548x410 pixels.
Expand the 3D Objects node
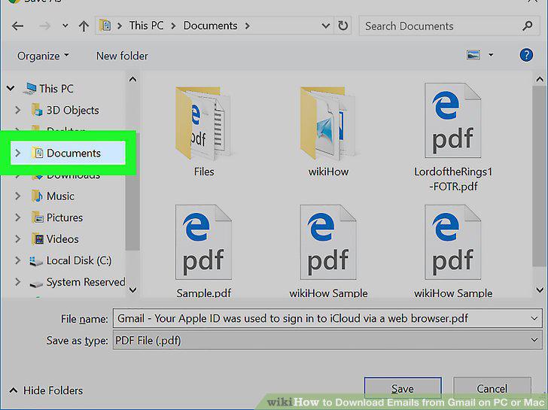pos(18,110)
